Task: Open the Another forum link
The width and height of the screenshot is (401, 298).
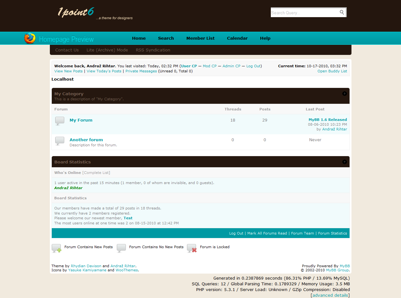Action: click(x=86, y=140)
